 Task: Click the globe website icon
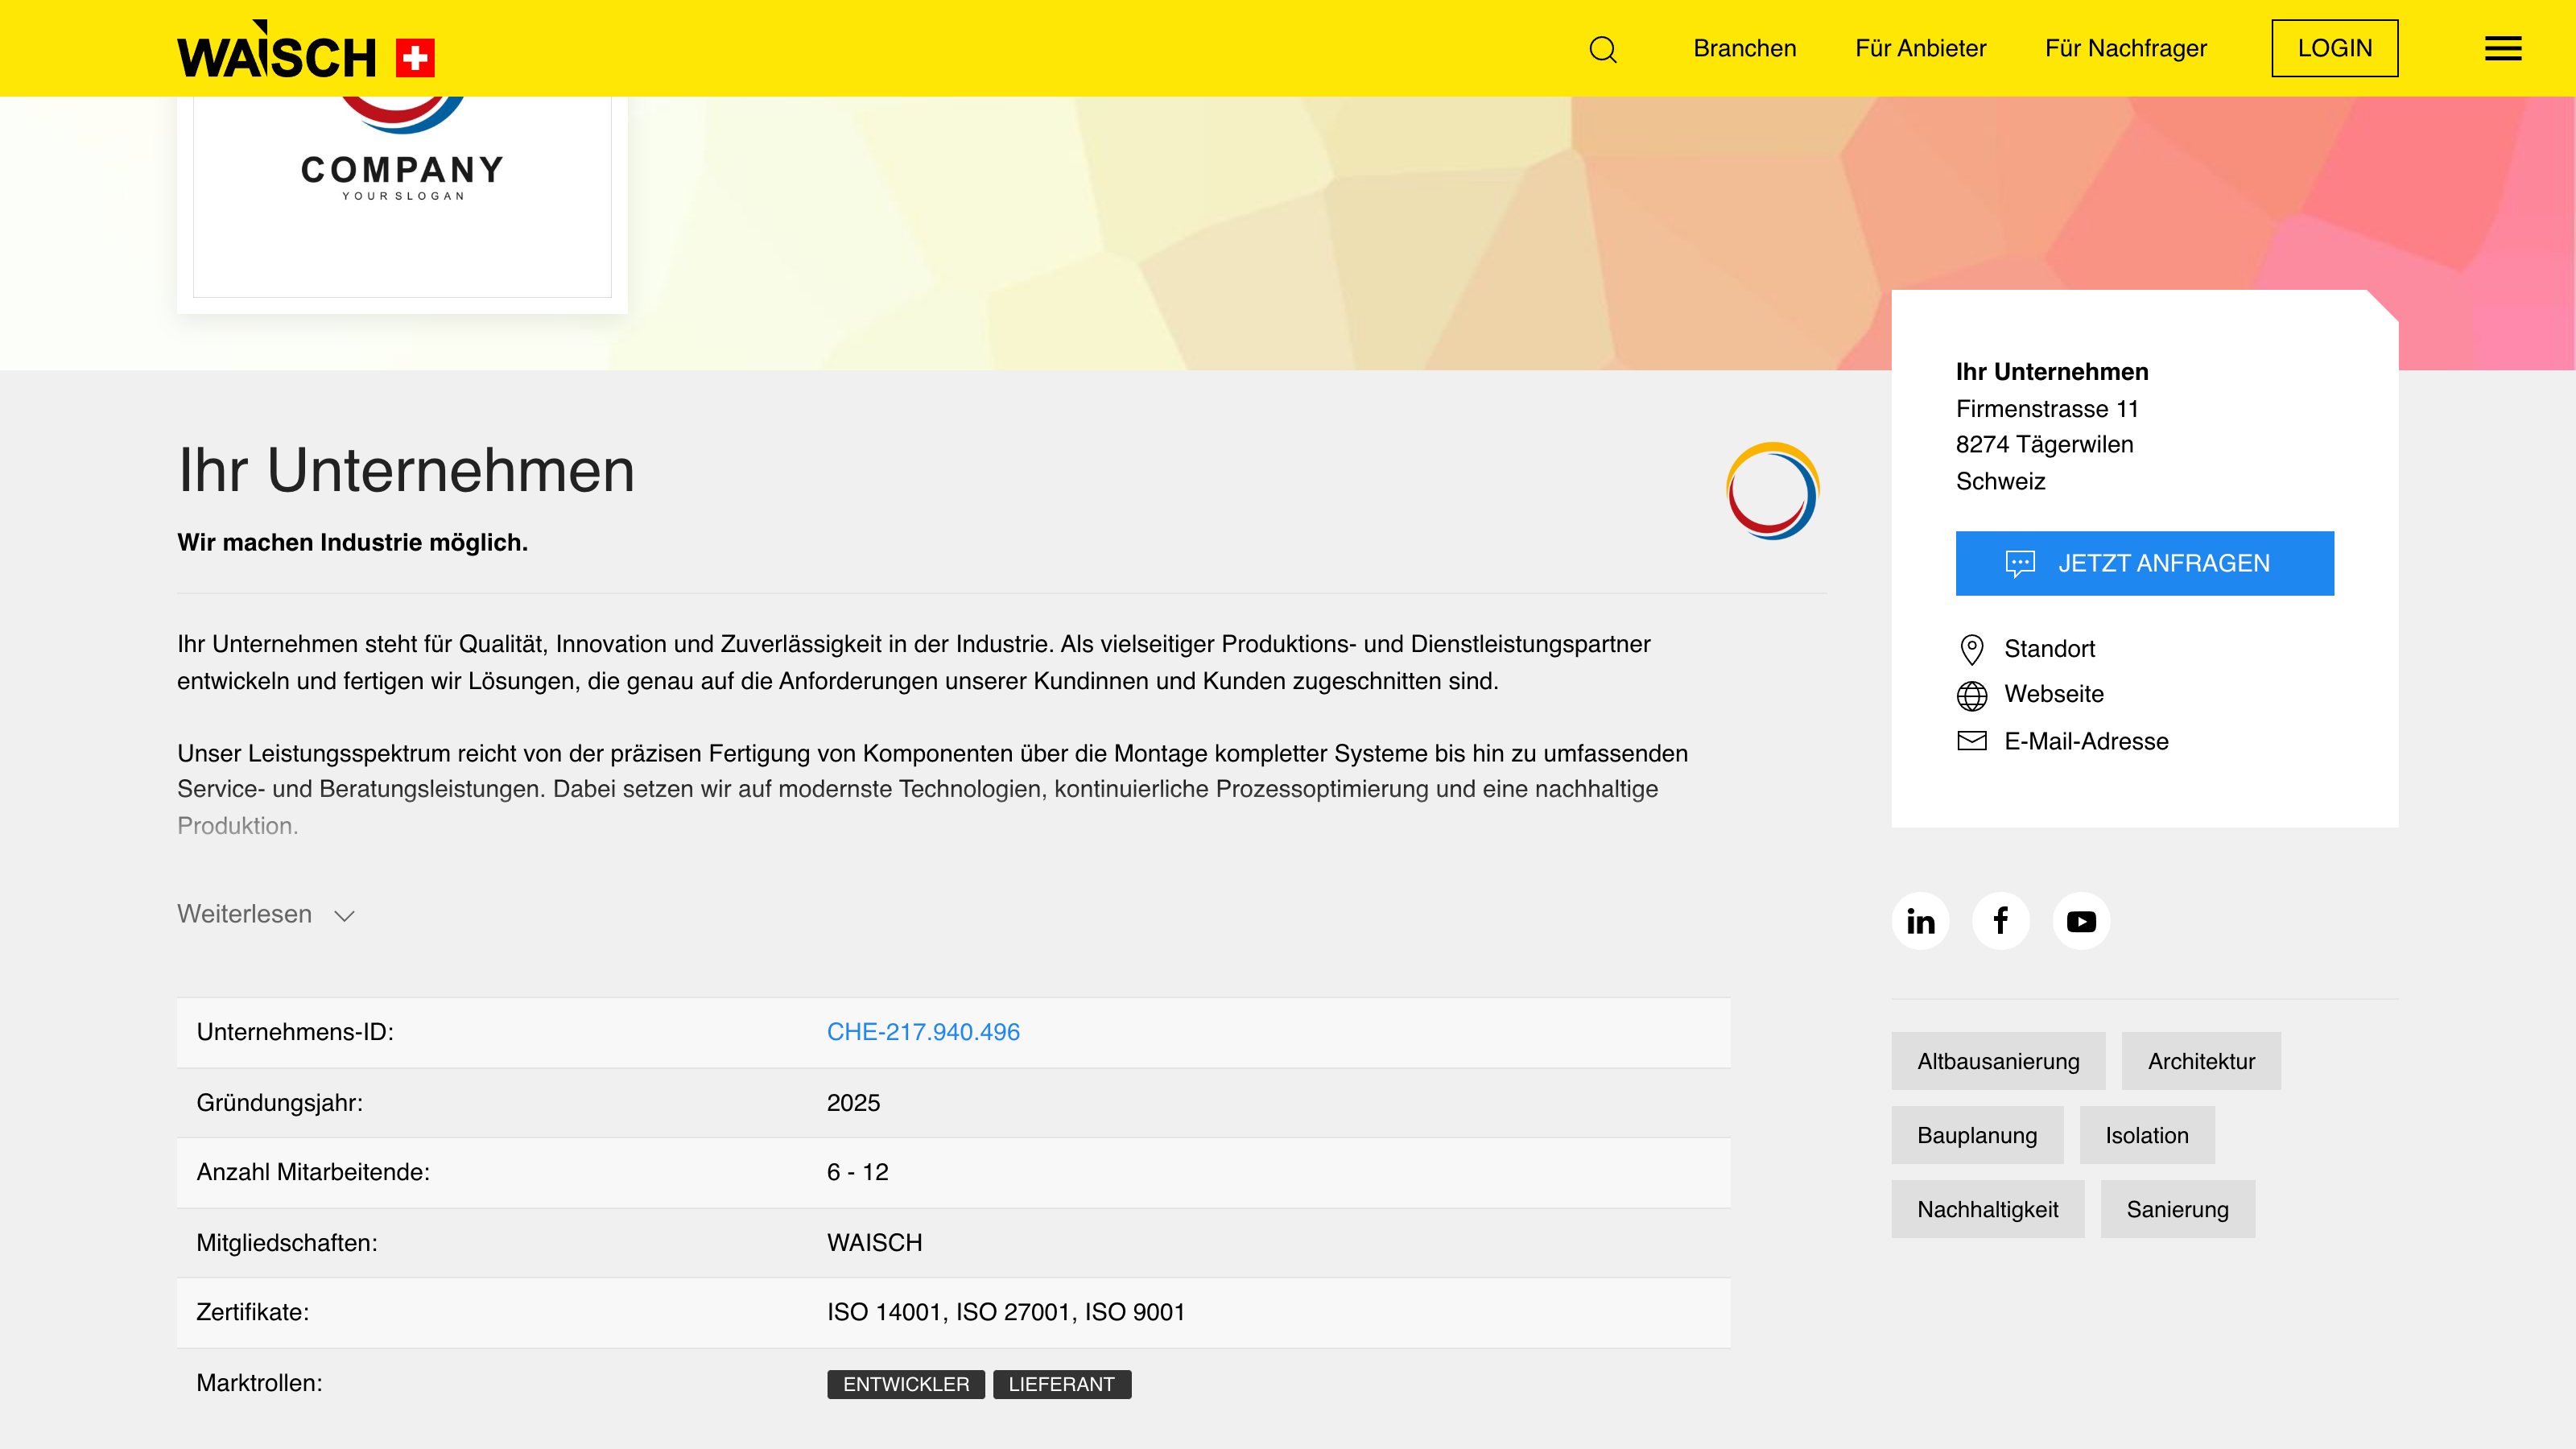coord(1971,695)
